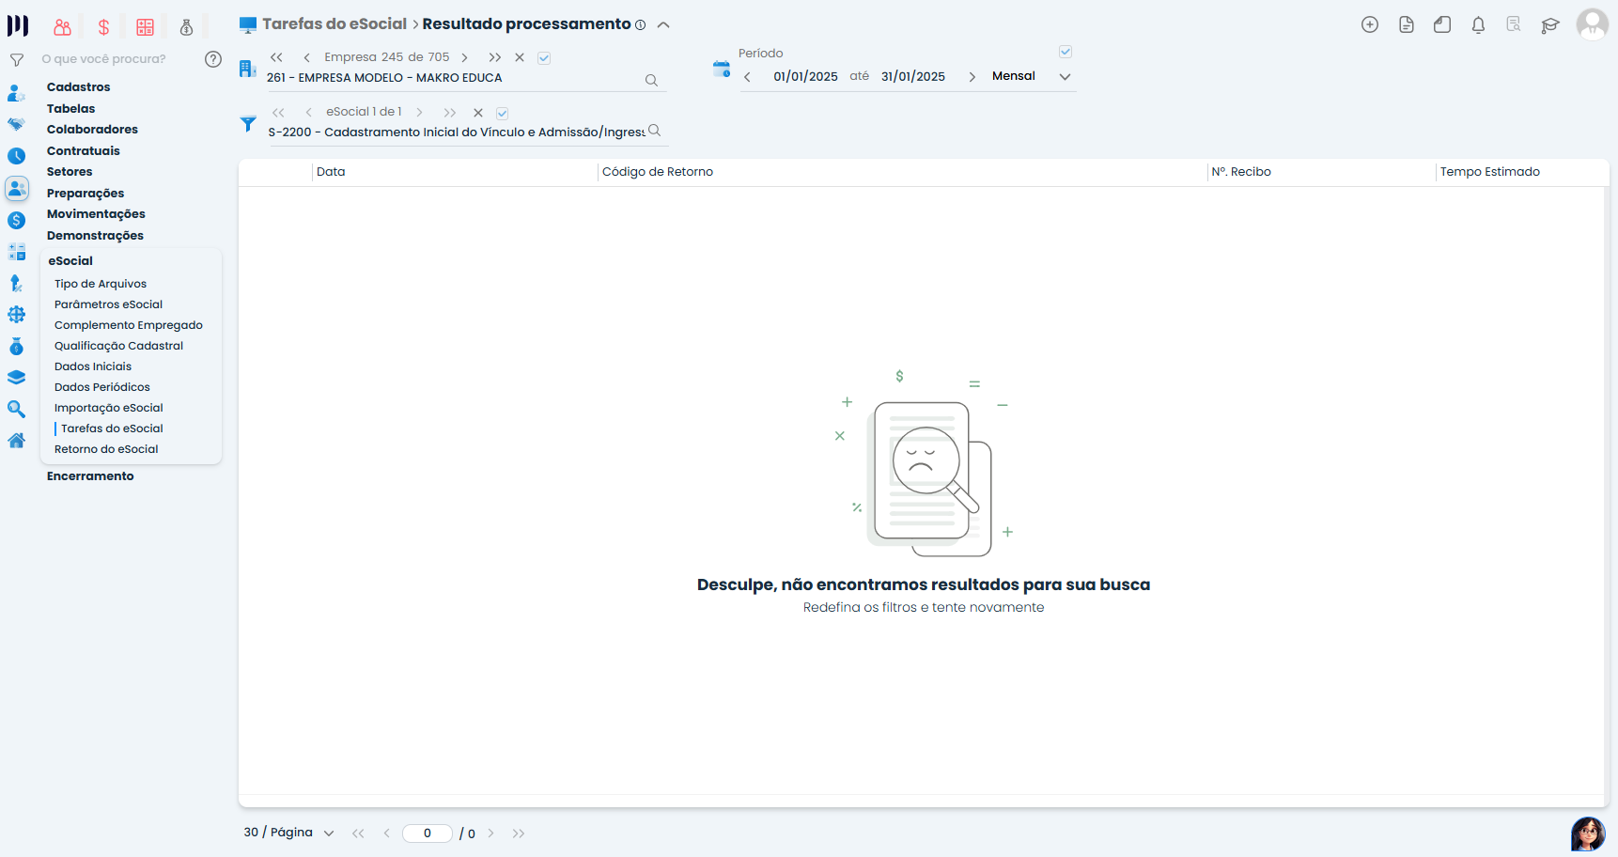Click the notifications bell icon
This screenshot has width=1618, height=857.
click(x=1478, y=25)
